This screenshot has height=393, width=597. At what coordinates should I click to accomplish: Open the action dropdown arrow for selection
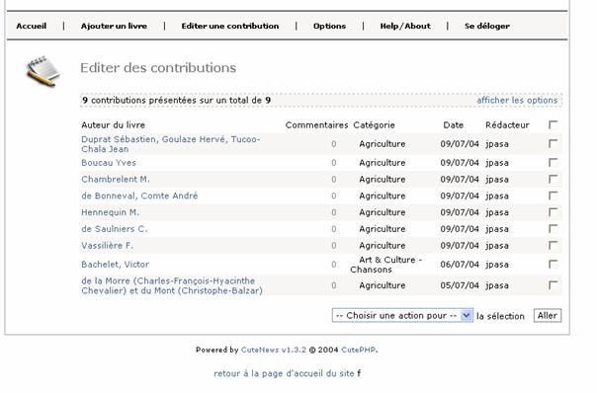[466, 316]
